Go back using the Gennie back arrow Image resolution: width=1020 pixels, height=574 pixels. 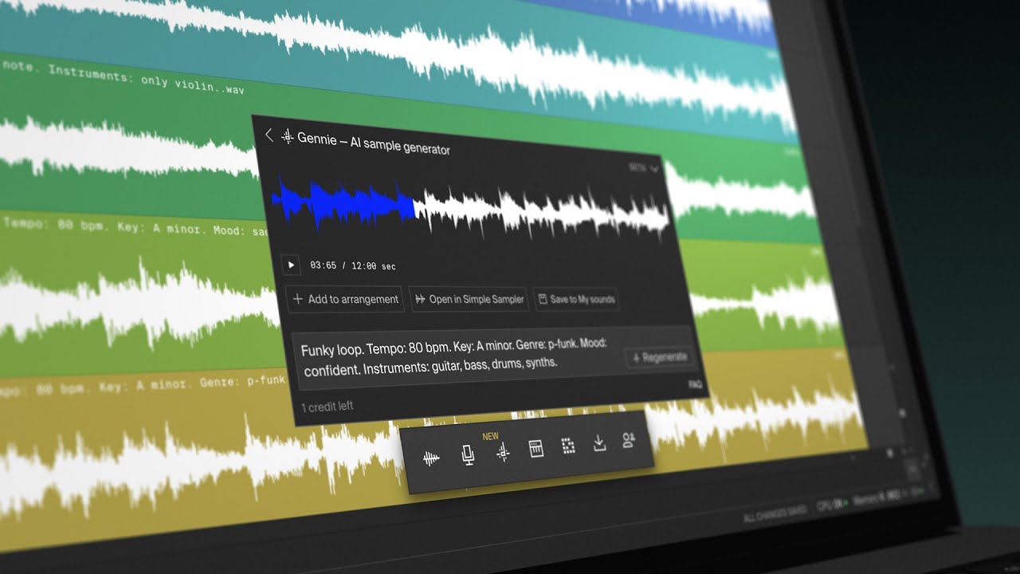(269, 135)
